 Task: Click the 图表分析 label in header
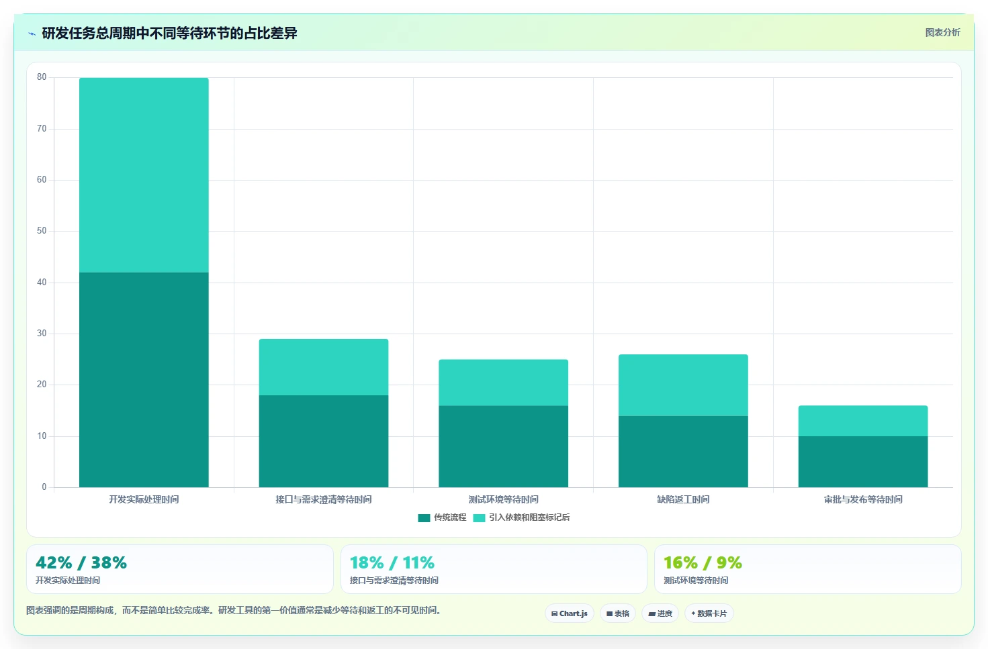tap(942, 32)
